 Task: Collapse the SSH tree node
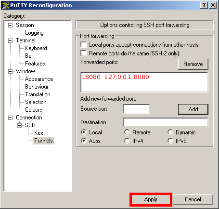[x=19, y=125]
